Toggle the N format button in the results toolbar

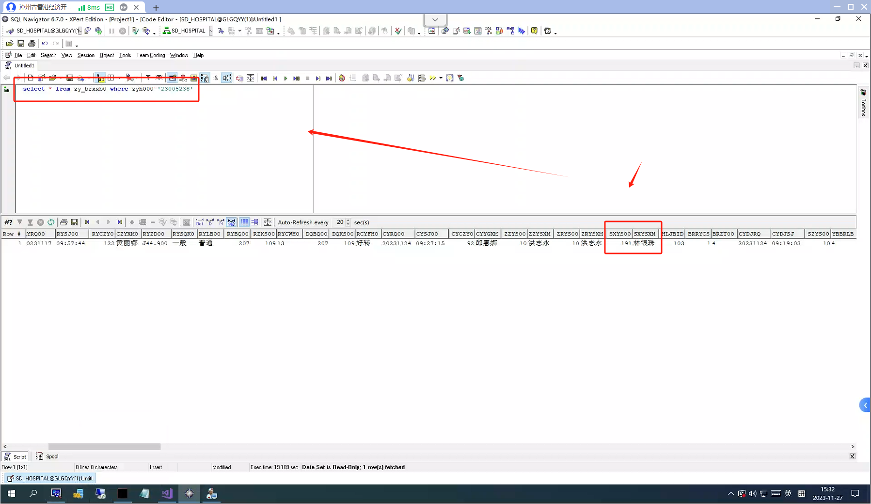221,222
